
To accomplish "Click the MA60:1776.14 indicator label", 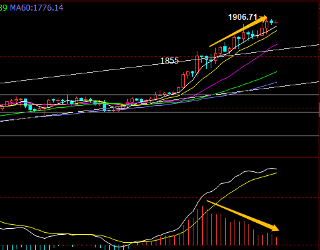I will [x=36, y=8].
